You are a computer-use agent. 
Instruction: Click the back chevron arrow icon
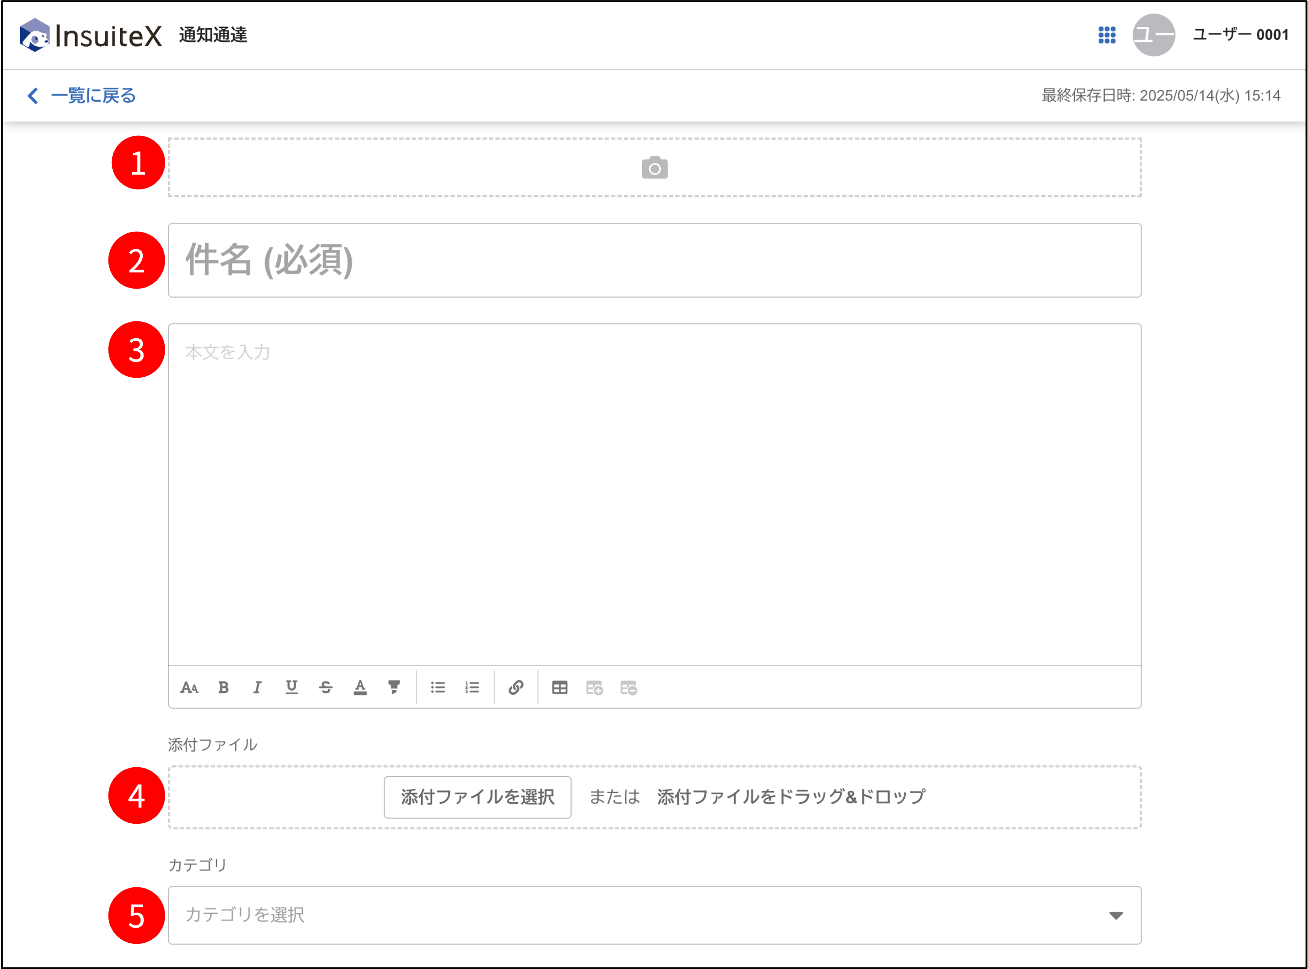(33, 96)
